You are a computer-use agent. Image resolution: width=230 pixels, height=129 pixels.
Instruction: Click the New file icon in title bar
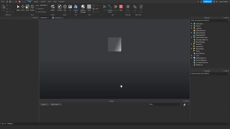[7, 1]
